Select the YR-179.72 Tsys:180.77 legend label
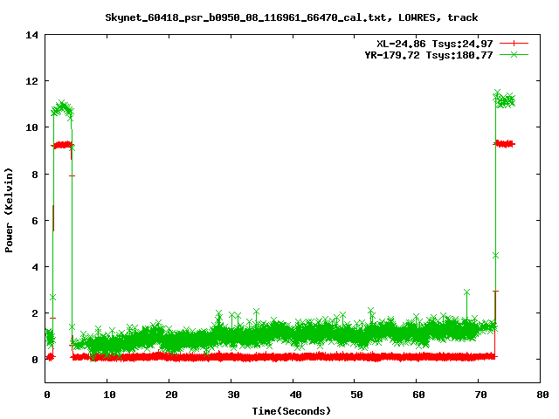The image size is (559, 419). tap(429, 55)
